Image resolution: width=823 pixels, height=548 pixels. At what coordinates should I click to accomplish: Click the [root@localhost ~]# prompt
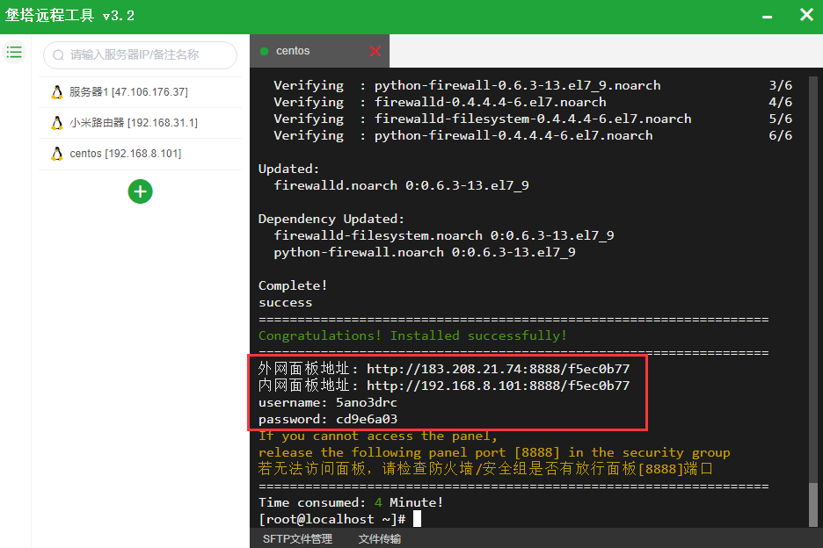[x=331, y=519]
